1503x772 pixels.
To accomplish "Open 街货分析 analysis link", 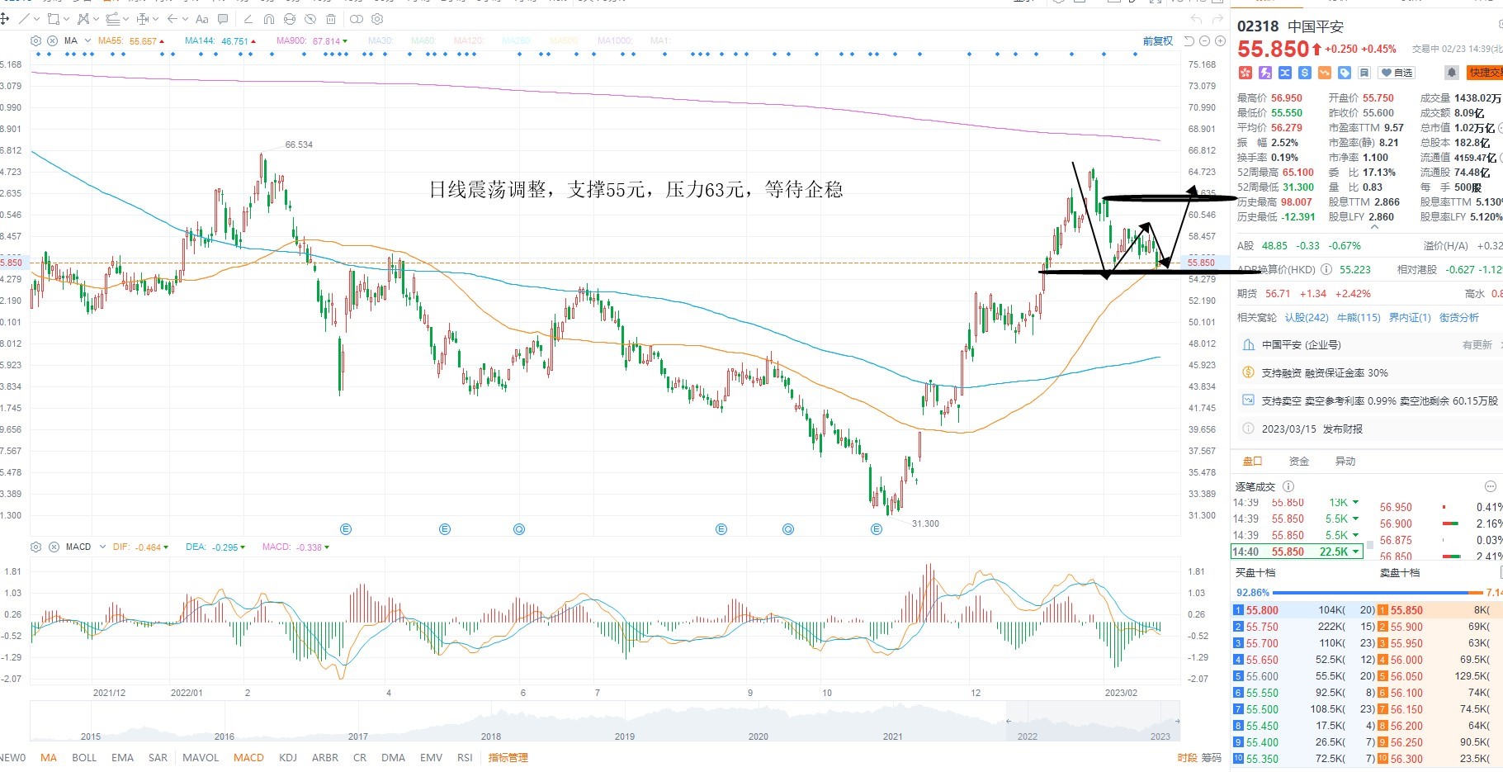I will [1459, 318].
